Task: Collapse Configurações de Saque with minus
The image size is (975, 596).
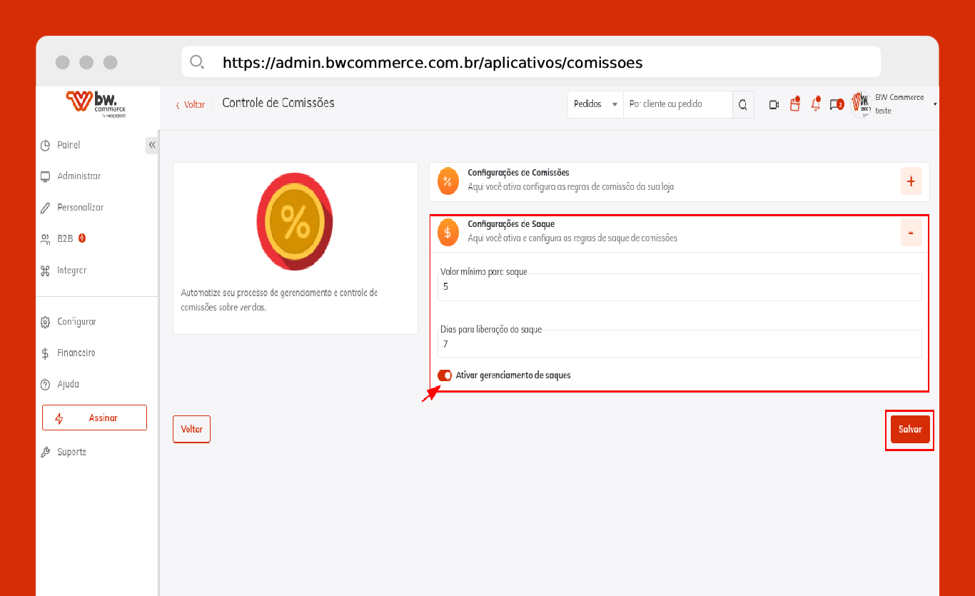Action: point(911,233)
